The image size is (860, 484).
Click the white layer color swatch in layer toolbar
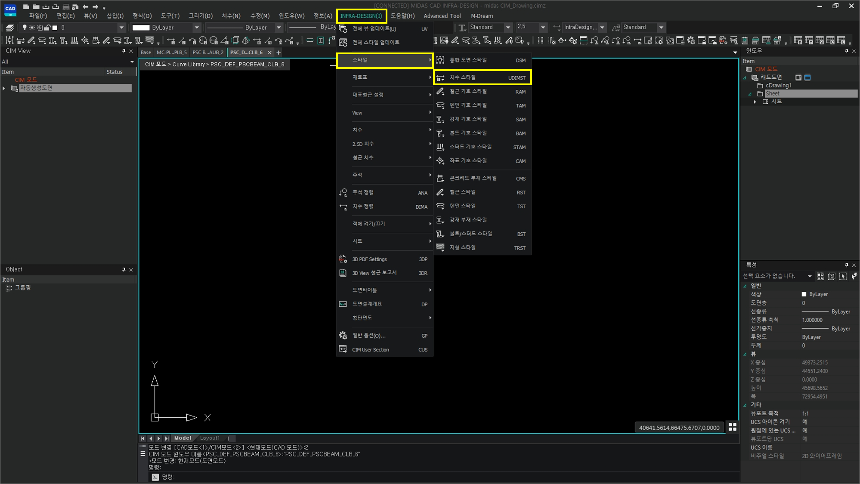55,28
